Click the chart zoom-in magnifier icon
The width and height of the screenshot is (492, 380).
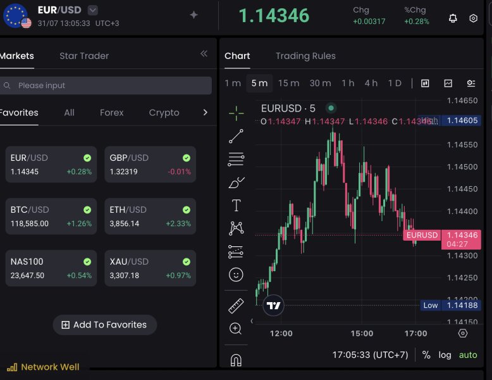point(236,328)
